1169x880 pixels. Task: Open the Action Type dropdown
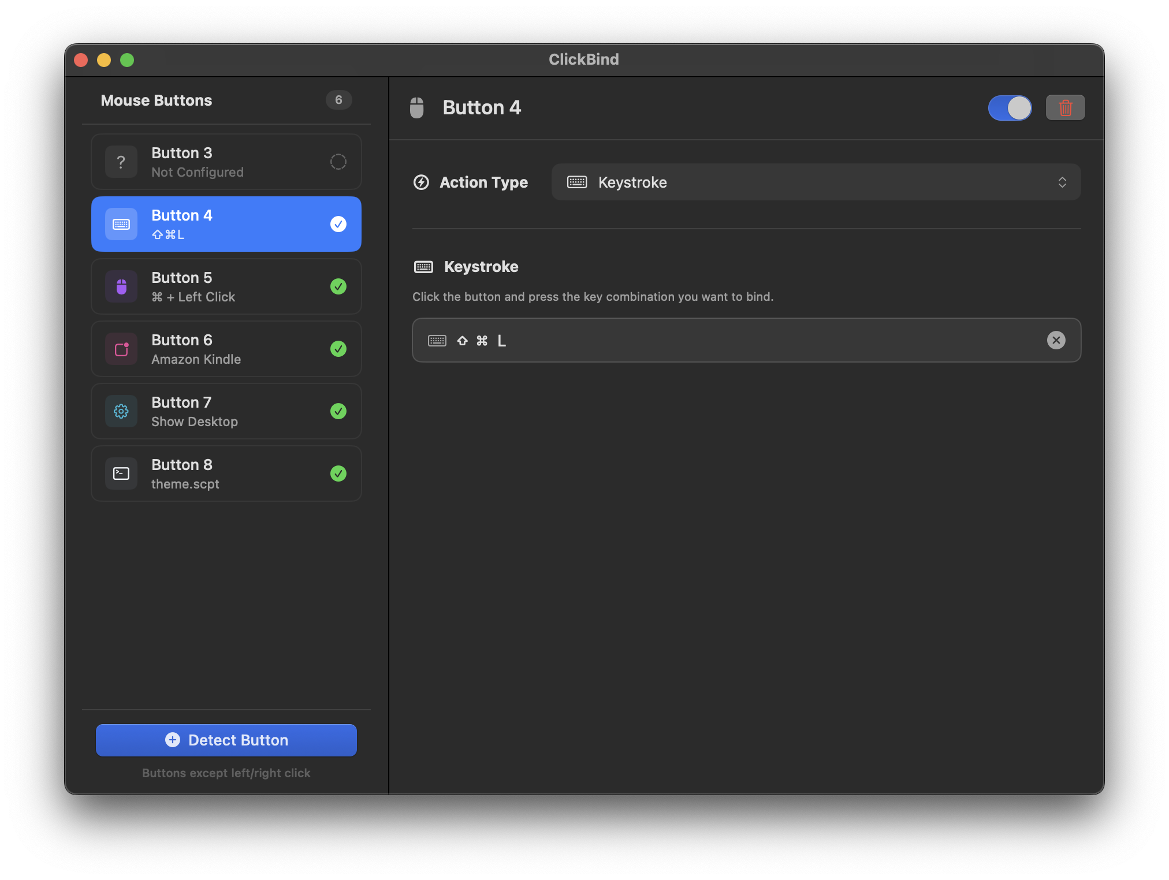click(x=816, y=182)
